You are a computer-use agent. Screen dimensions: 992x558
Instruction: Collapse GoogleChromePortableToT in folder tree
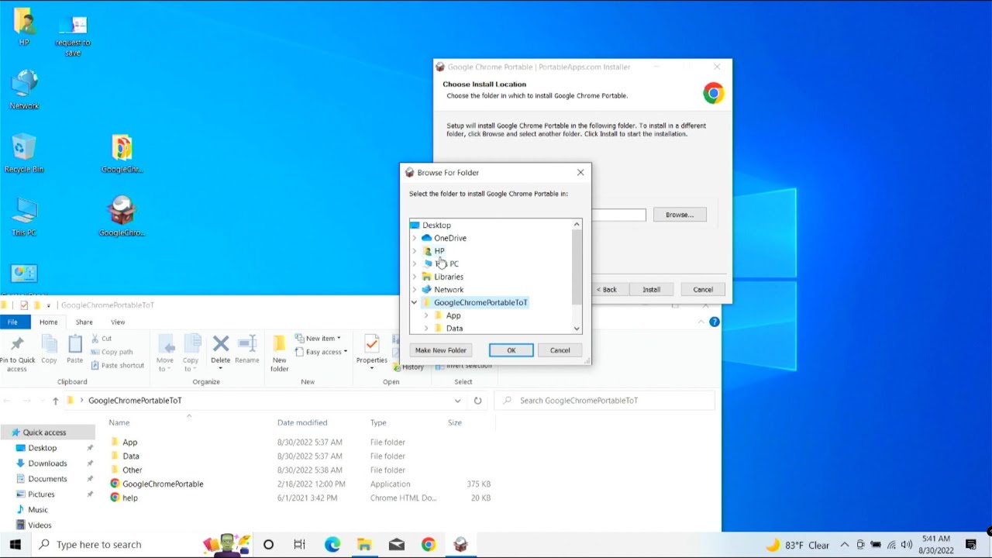tap(415, 302)
